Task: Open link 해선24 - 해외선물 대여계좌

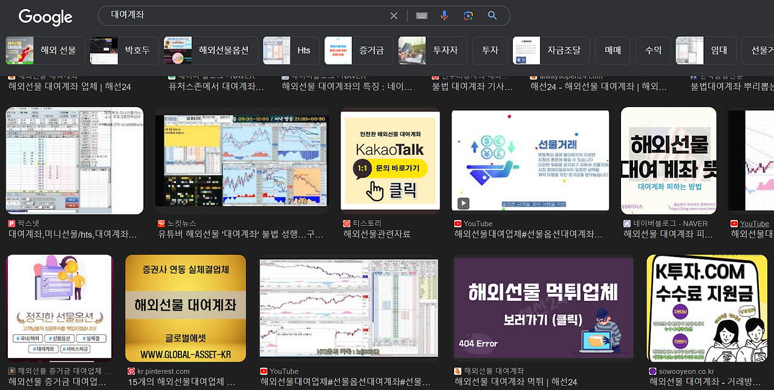Action: [x=599, y=86]
